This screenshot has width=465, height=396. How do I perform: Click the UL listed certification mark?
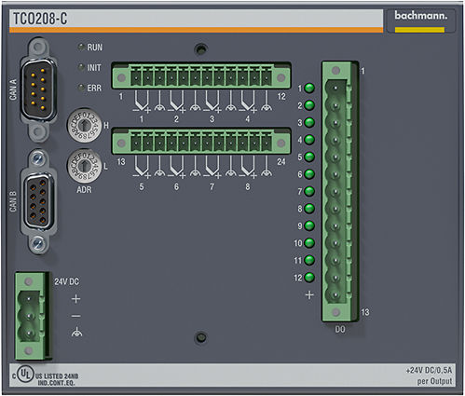tap(25, 375)
